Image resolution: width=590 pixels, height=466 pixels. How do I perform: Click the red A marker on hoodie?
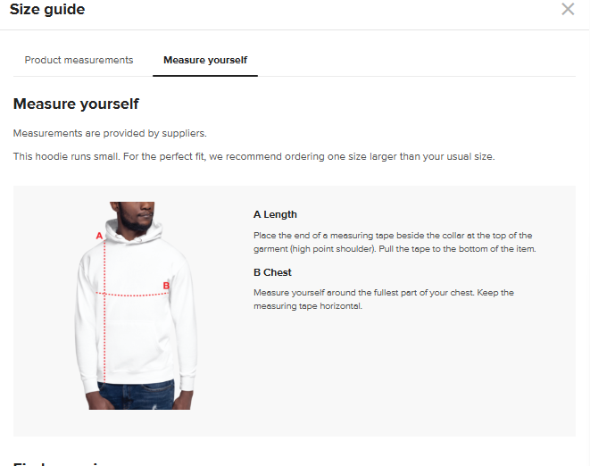tap(99, 236)
